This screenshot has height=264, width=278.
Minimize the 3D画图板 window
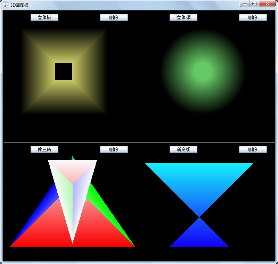click(245, 4)
